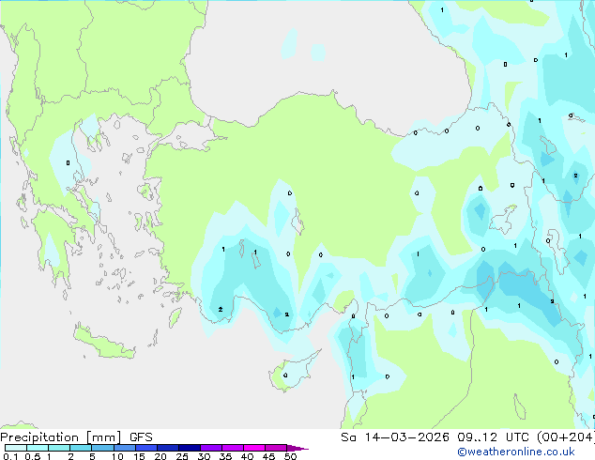Image resolution: width=595 pixels, height=460 pixels.
Task: Click the legend value label 0.1
Action: (x=10, y=456)
